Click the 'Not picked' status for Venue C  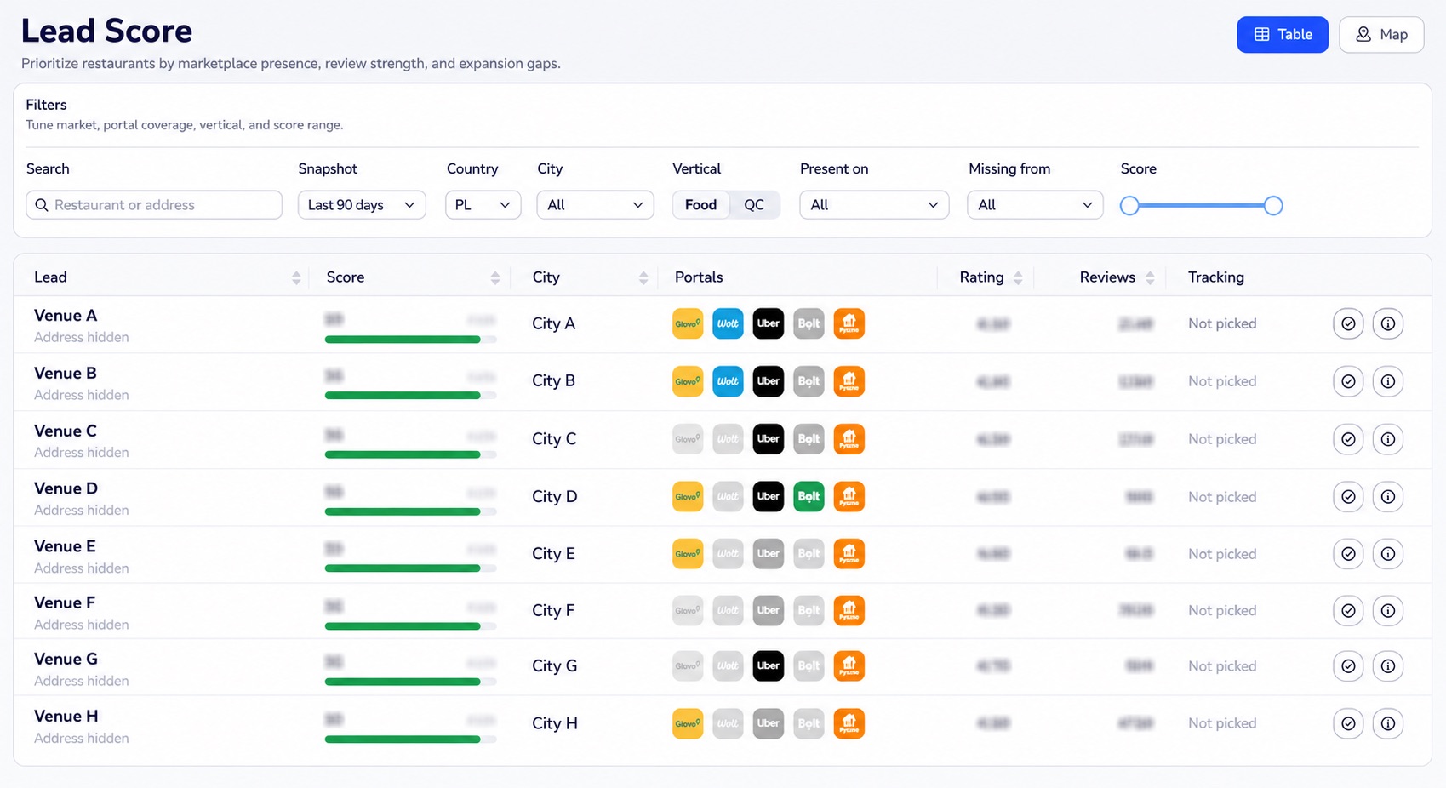click(x=1222, y=439)
